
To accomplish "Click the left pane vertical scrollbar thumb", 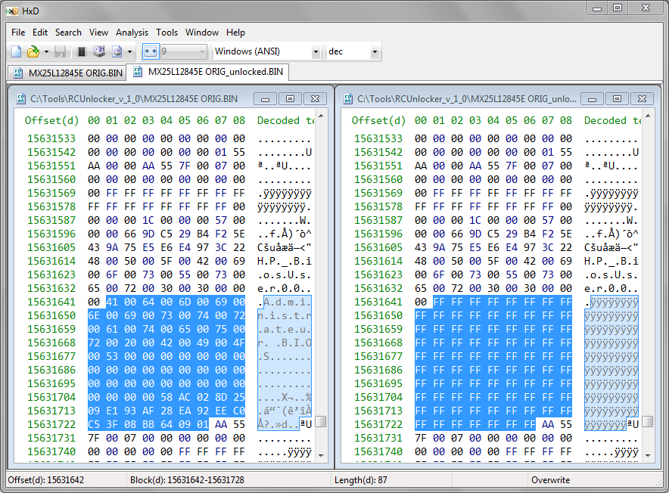I will pos(321,421).
